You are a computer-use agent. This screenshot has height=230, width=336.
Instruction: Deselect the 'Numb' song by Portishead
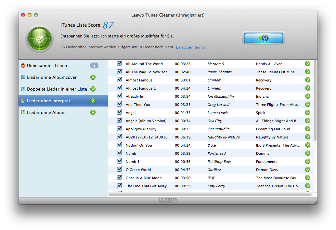[x=119, y=153]
